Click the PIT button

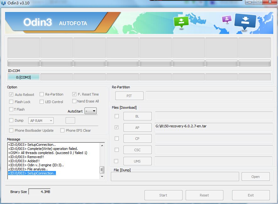pyautogui.click(x=129, y=96)
